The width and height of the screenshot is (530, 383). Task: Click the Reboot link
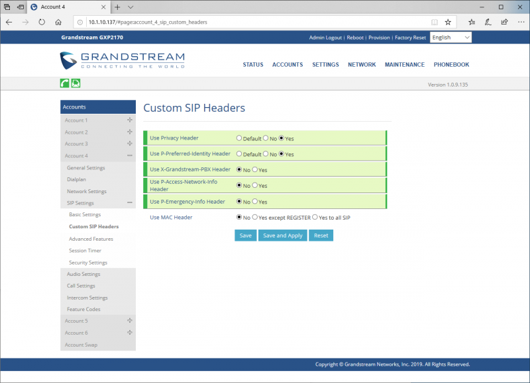(x=355, y=38)
